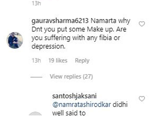Visit the santoshjaksani username profile
The height and width of the screenshot is (117, 156).
(74, 96)
